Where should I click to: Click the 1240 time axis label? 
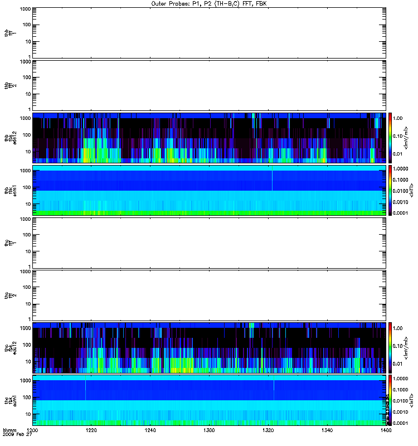(150, 430)
